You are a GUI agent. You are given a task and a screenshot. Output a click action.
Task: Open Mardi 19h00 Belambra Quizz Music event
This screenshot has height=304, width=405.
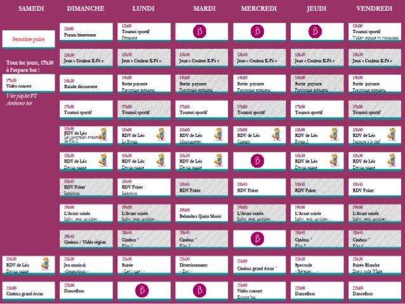coord(202,213)
